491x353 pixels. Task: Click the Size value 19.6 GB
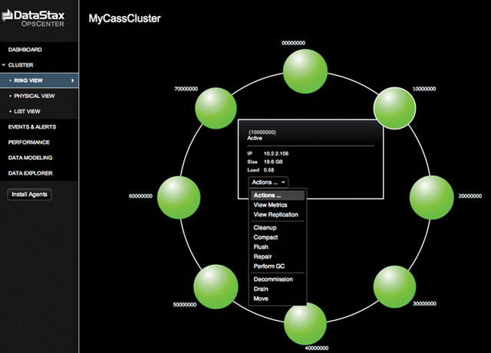(x=273, y=162)
